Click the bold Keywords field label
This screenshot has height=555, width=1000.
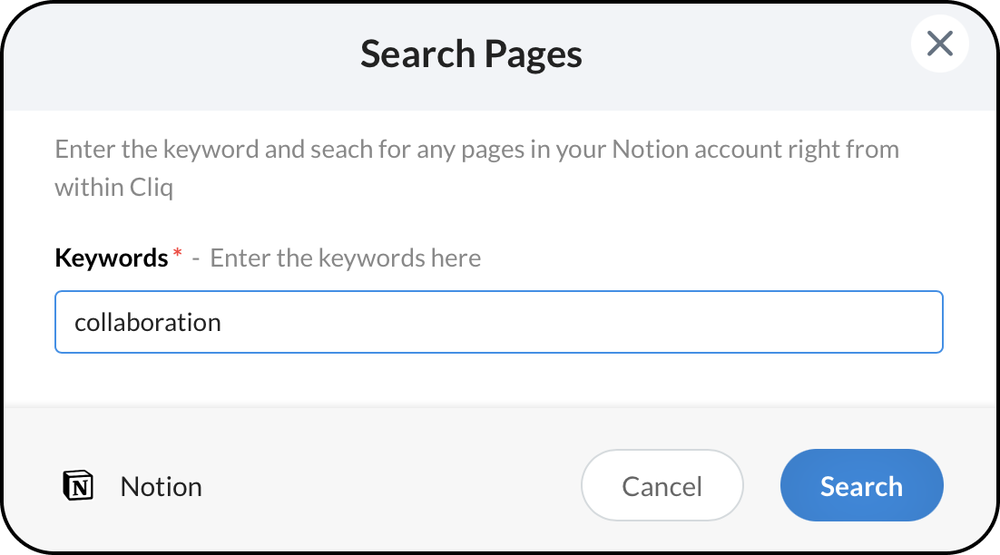pyautogui.click(x=111, y=258)
